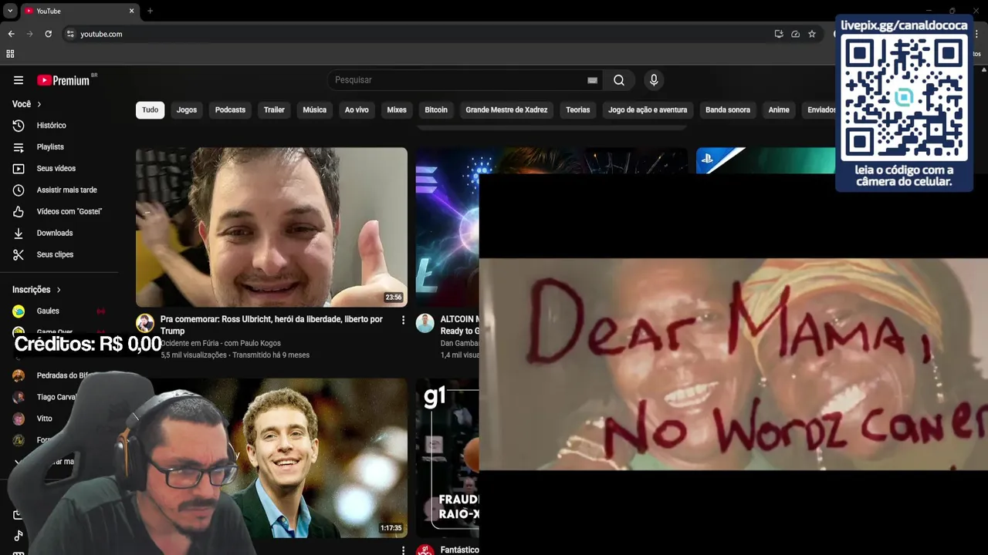Screen dimensions: 988x555
Task: Select Jogo de ação e aventura chip
Action: click(x=648, y=110)
